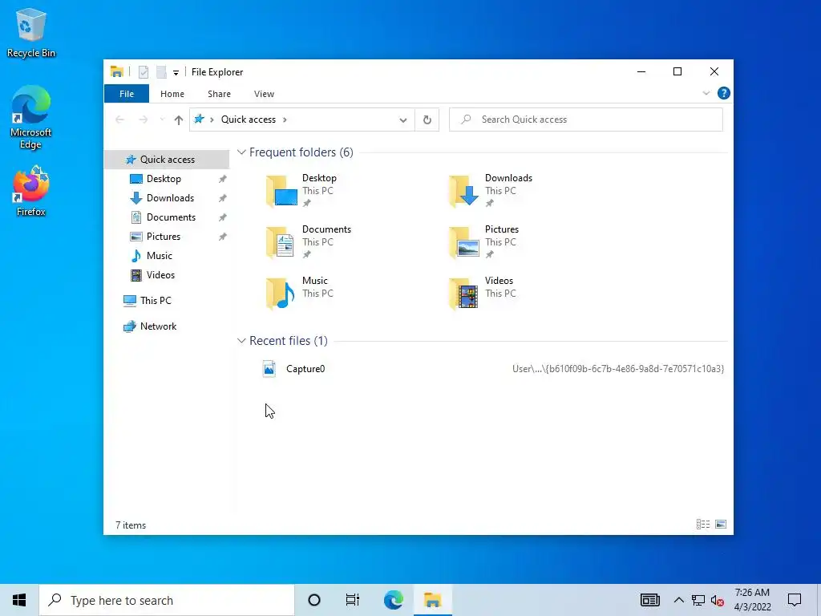Collapse the Frequent folders group

241,152
